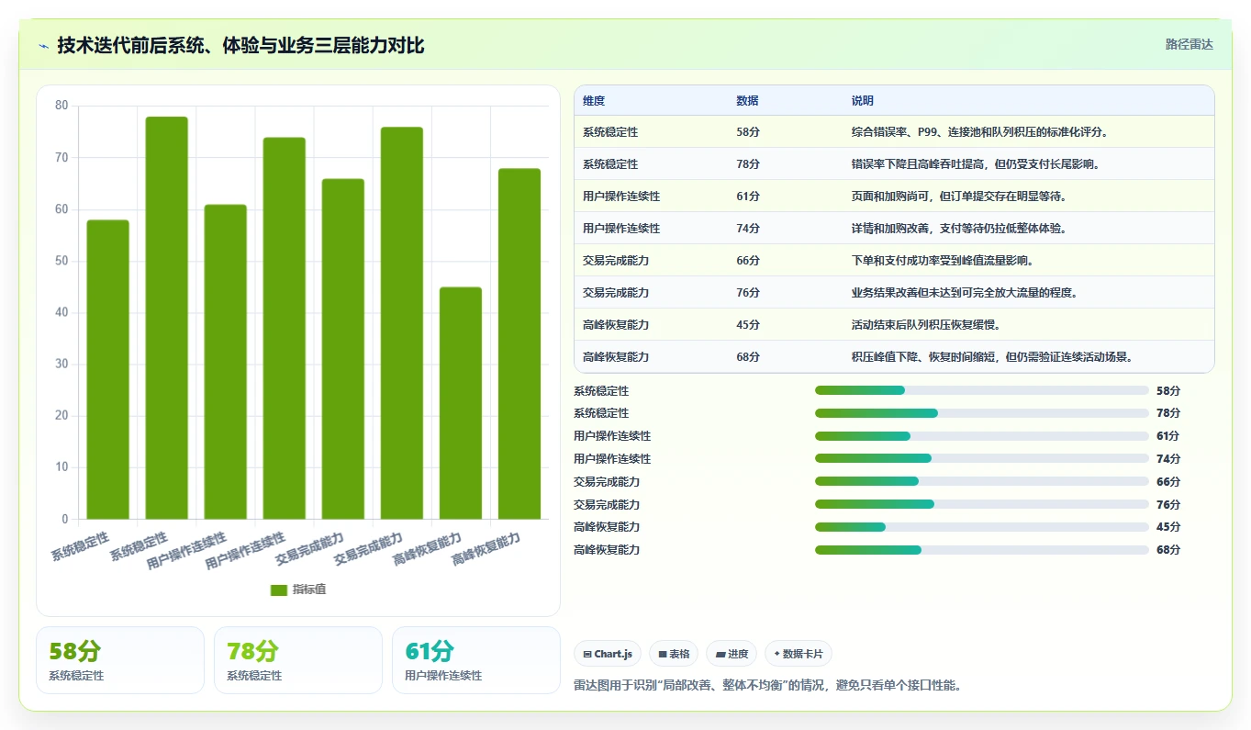The height and width of the screenshot is (730, 1251).
Task: Open the 61分 用户操作连续性 data card
Action: coord(476,660)
